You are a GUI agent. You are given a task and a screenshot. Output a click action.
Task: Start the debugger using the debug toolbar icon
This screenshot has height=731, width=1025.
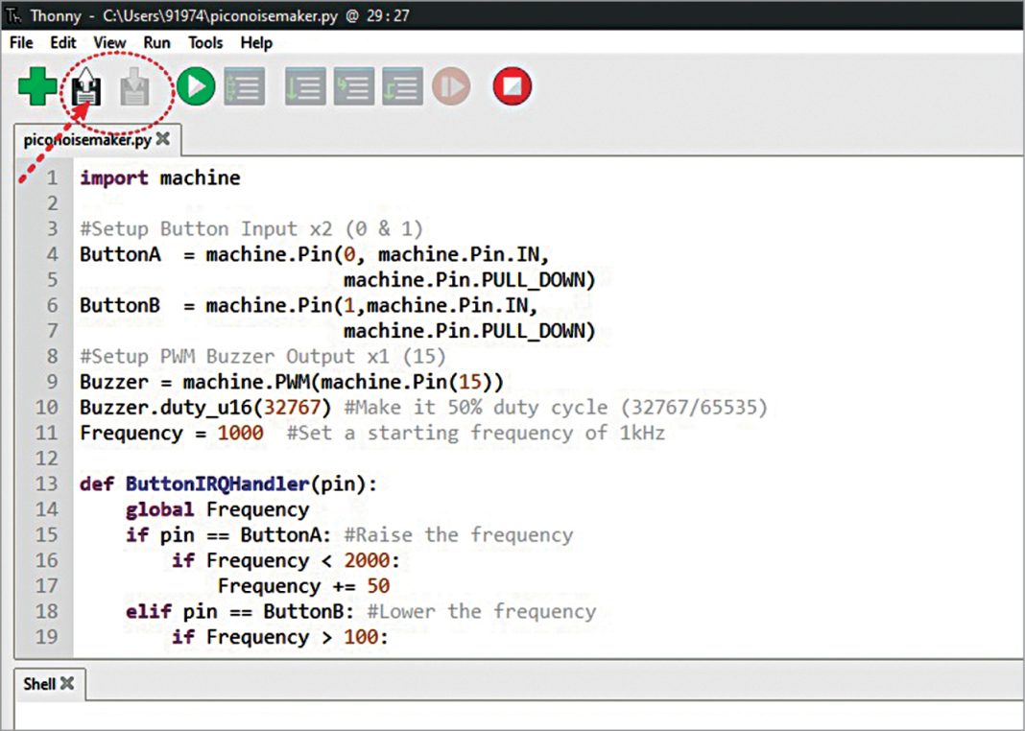click(244, 86)
